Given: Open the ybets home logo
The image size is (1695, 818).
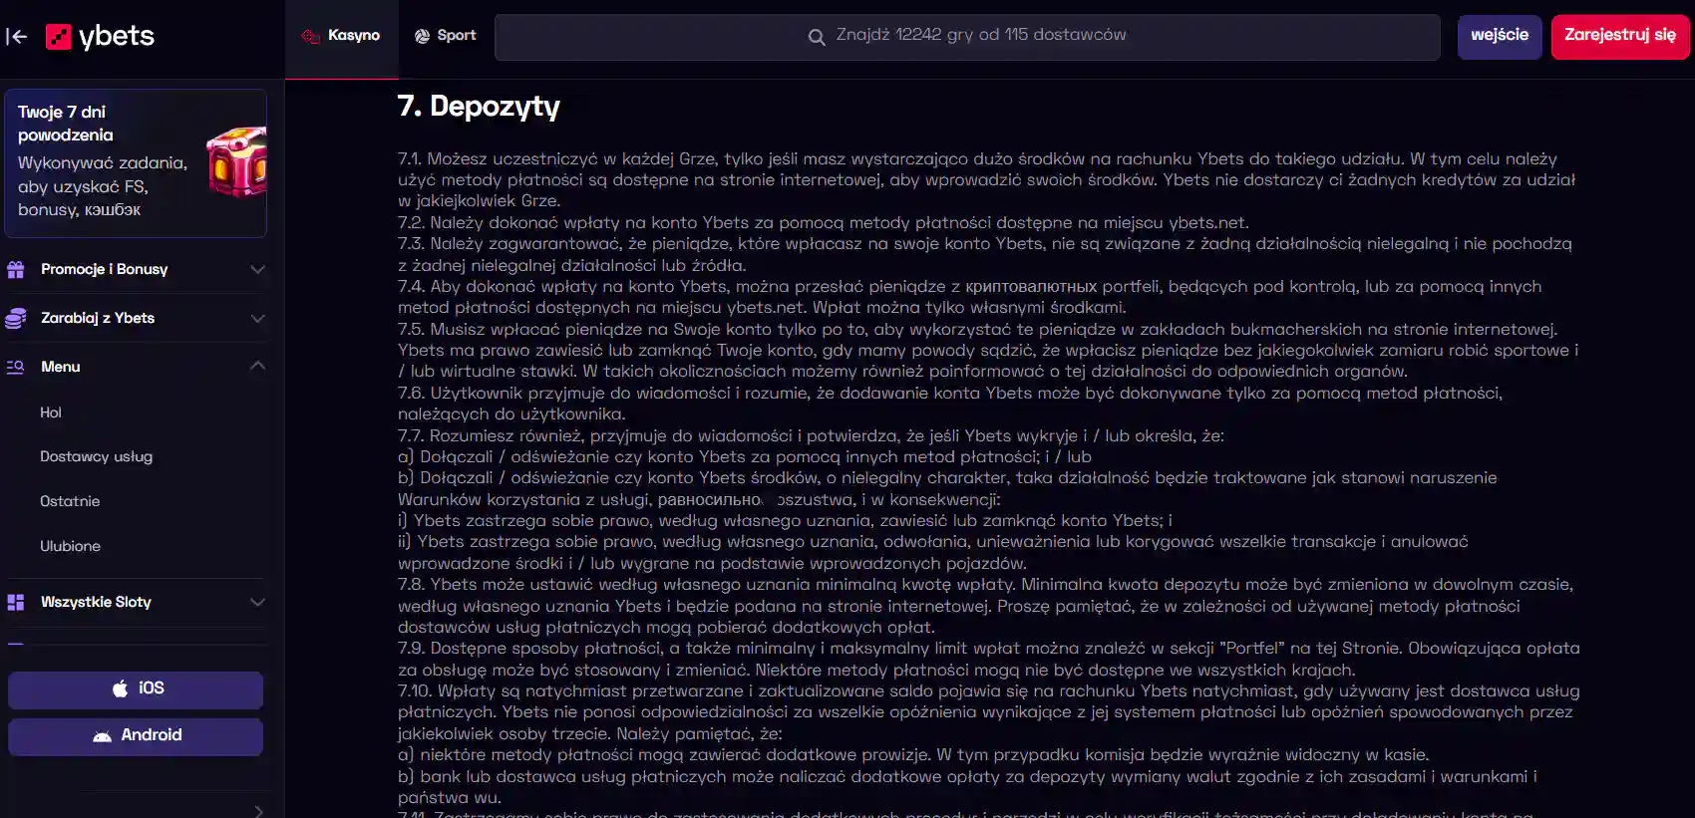Looking at the screenshot, I should pyautogui.click(x=101, y=37).
